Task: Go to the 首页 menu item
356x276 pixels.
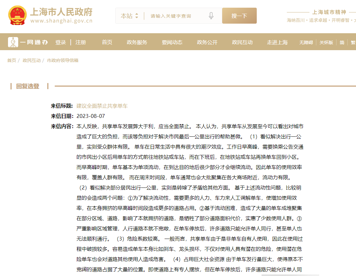Action: tap(107, 42)
